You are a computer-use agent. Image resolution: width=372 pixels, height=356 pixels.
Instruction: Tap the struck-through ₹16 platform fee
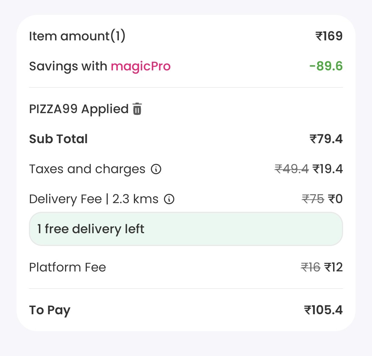(x=311, y=267)
